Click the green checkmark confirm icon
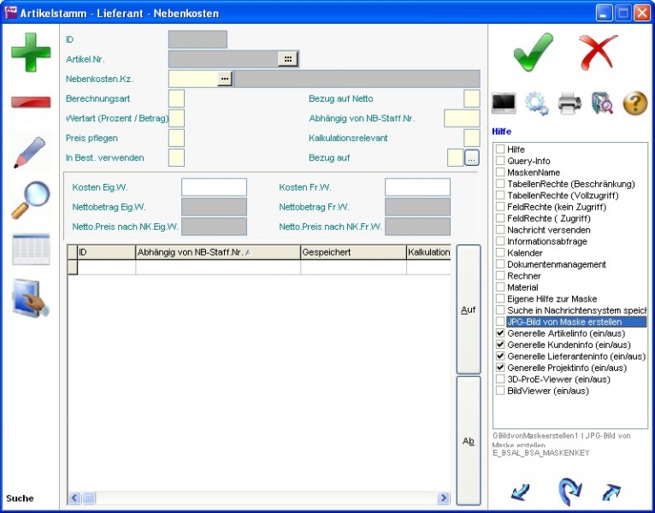The width and height of the screenshot is (655, 513). tap(534, 53)
